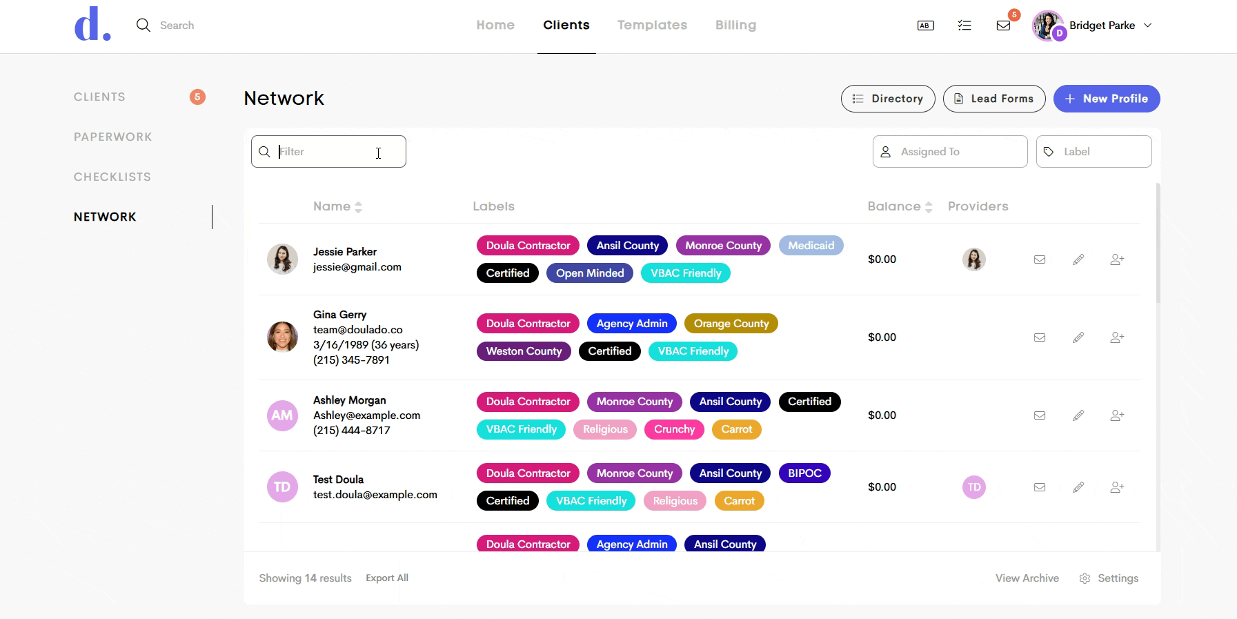1237x619 pixels.
Task: Open the View Archive link
Action: (1027, 578)
